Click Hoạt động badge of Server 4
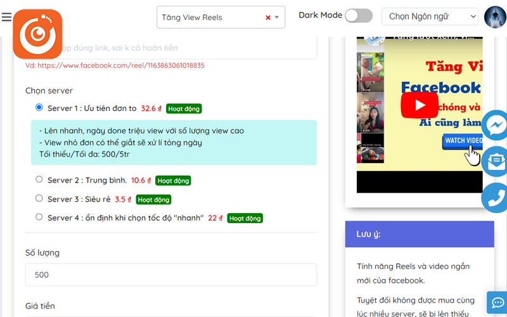 coord(245,218)
